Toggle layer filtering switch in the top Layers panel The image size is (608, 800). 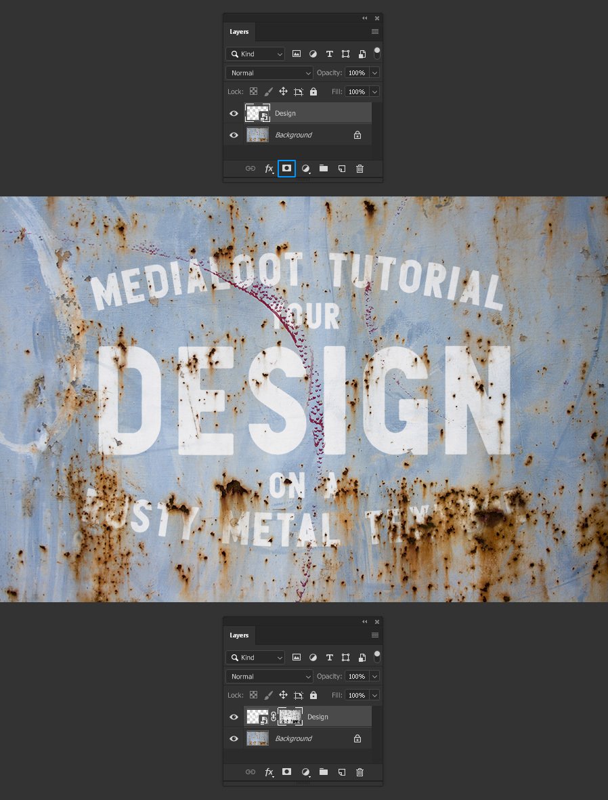(x=377, y=53)
